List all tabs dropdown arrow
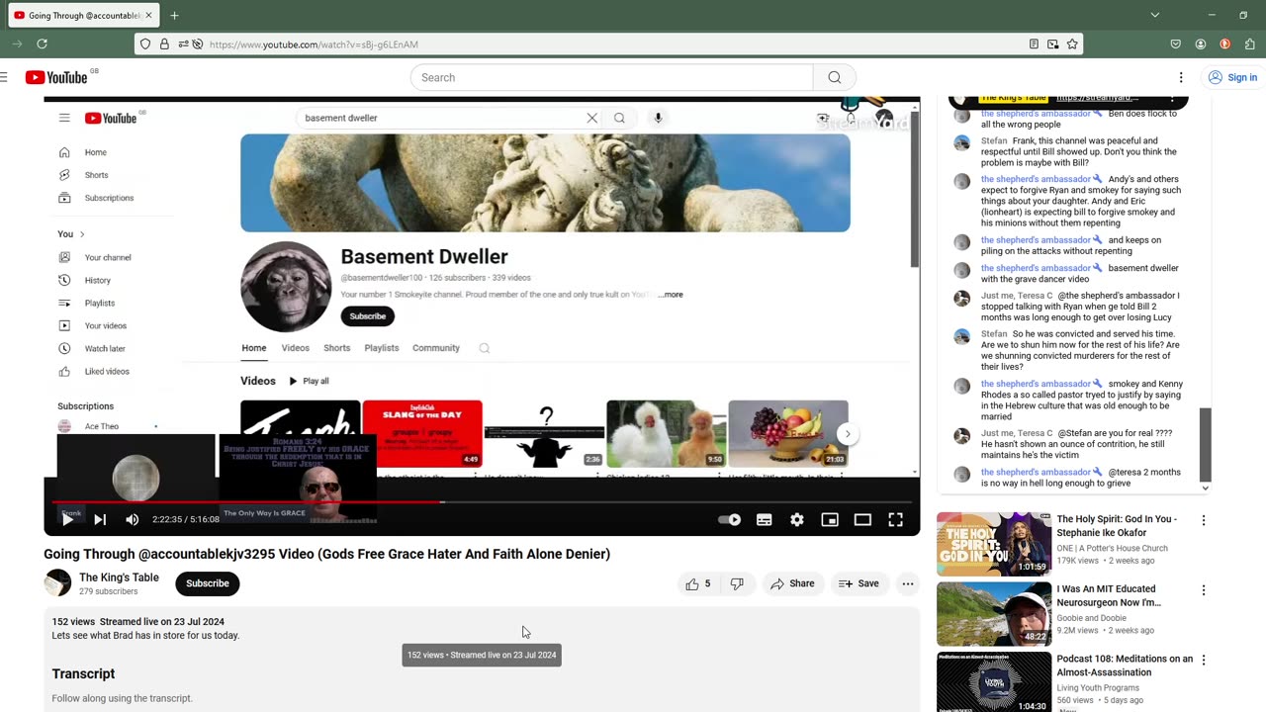The image size is (1266, 712). coord(1154,16)
